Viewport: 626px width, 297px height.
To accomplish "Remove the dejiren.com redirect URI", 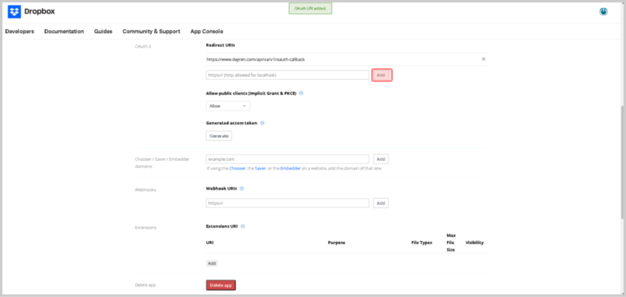I will [x=484, y=59].
